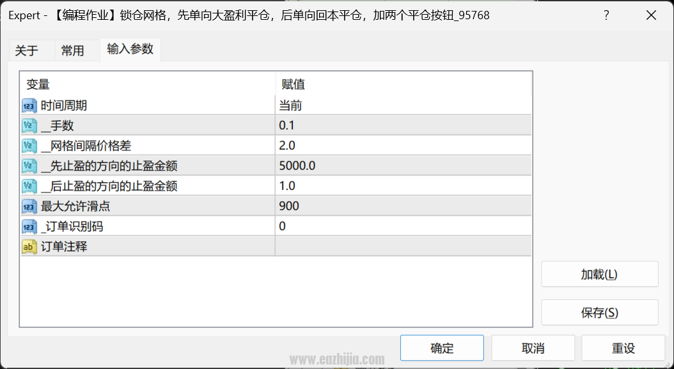Click 加载(L) to load parameters

(x=600, y=274)
